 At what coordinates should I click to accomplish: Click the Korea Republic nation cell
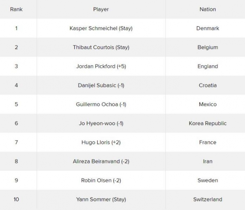208,123
